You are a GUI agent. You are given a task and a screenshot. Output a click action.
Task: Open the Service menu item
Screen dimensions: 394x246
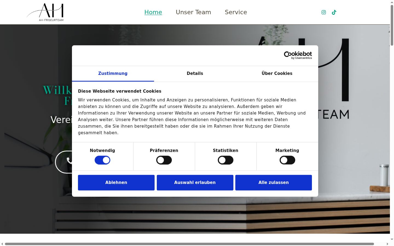[236, 12]
